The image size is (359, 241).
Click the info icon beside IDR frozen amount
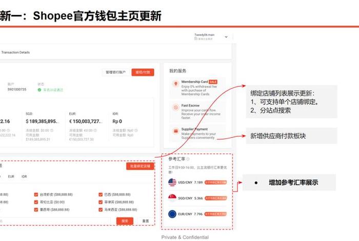click(136, 130)
